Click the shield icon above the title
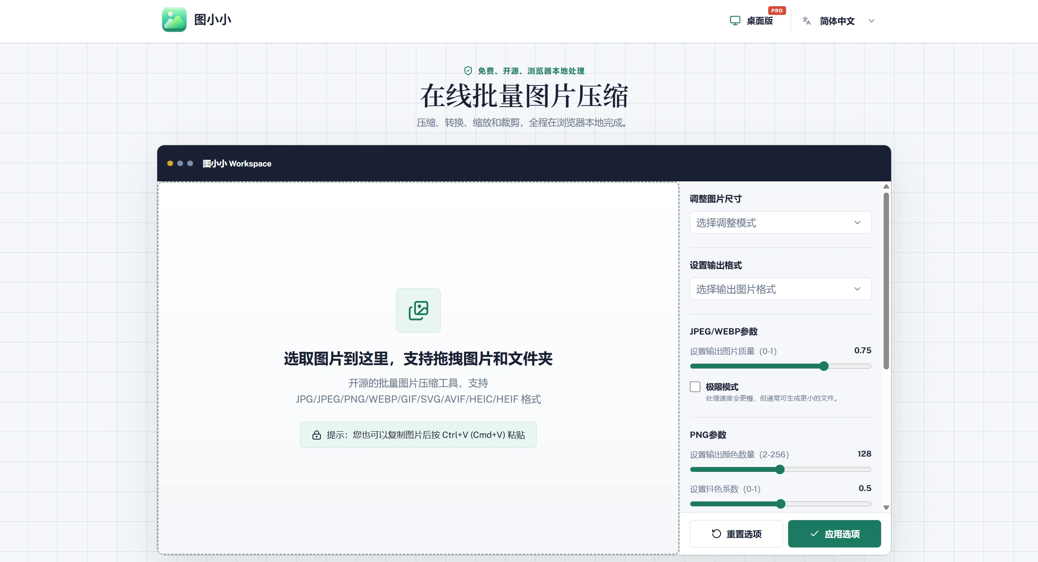The width and height of the screenshot is (1038, 562). click(468, 71)
